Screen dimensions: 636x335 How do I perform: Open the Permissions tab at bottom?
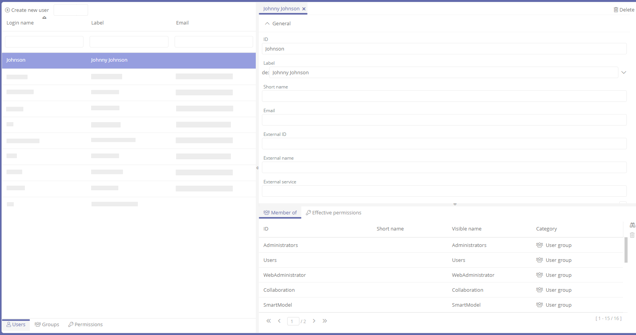click(85, 325)
